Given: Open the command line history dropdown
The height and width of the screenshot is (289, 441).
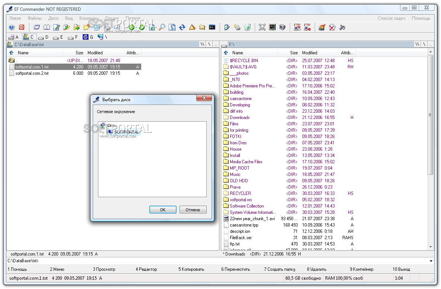Looking at the screenshot, I should pos(431,261).
